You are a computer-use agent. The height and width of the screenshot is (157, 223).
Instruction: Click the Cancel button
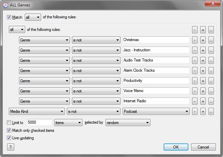(x=203, y=147)
